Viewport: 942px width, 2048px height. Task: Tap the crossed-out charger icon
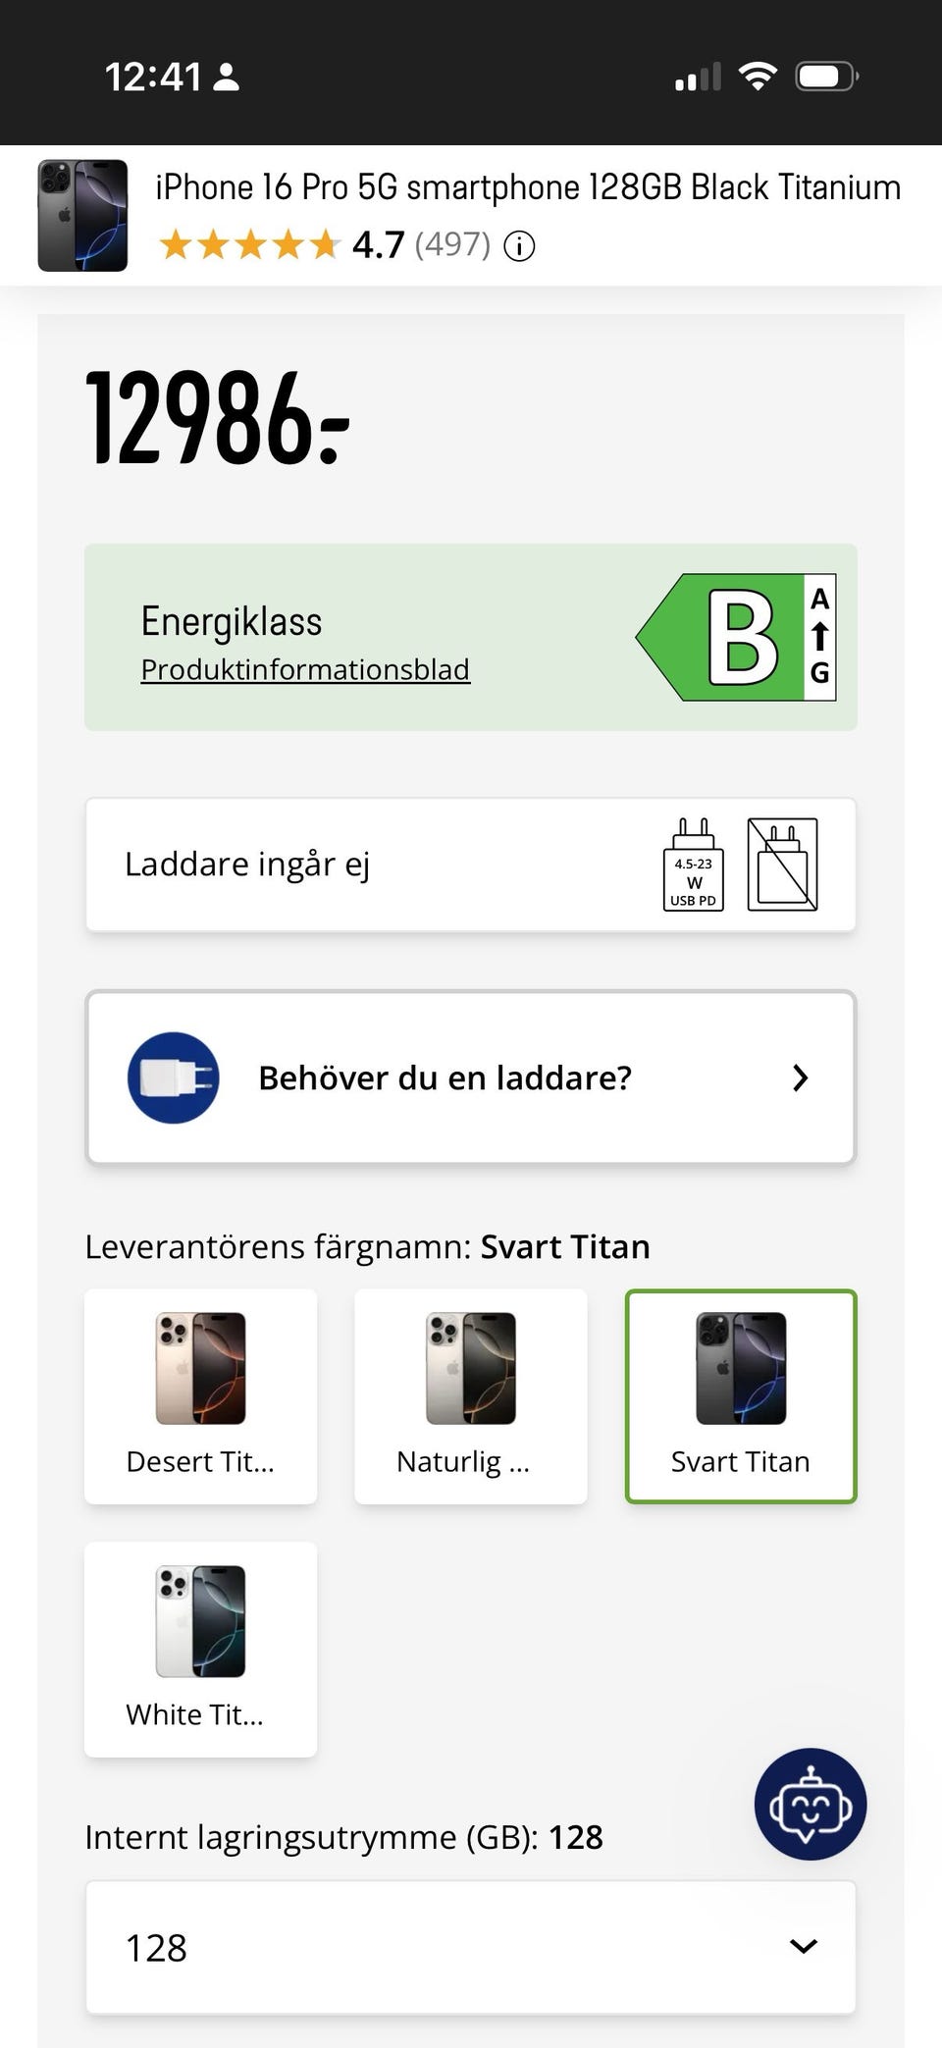[782, 865]
